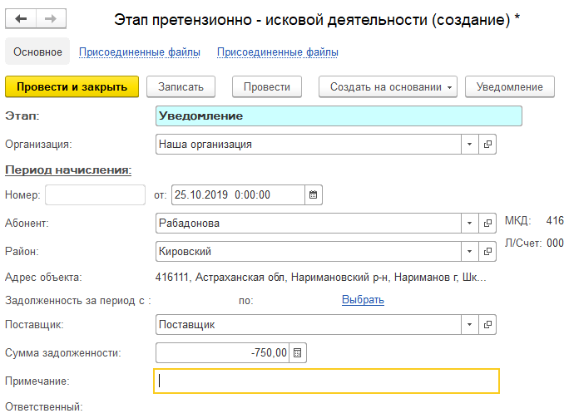Click open-form icon beside Абонент field
This screenshot has height=418, width=564.
coord(488,224)
